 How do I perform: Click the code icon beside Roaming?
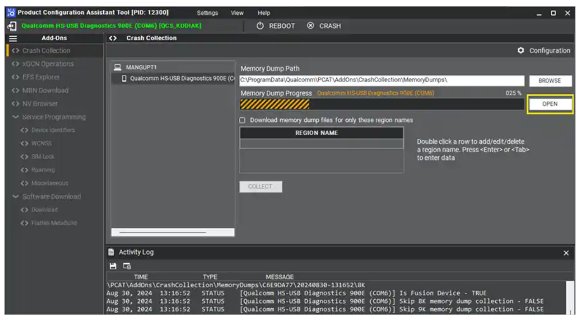coord(24,170)
